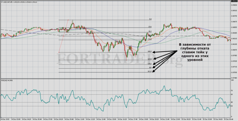The image size is (238, 121).
Task: Click the red dotted Fibonacci anchor line
Action: [64, 36]
